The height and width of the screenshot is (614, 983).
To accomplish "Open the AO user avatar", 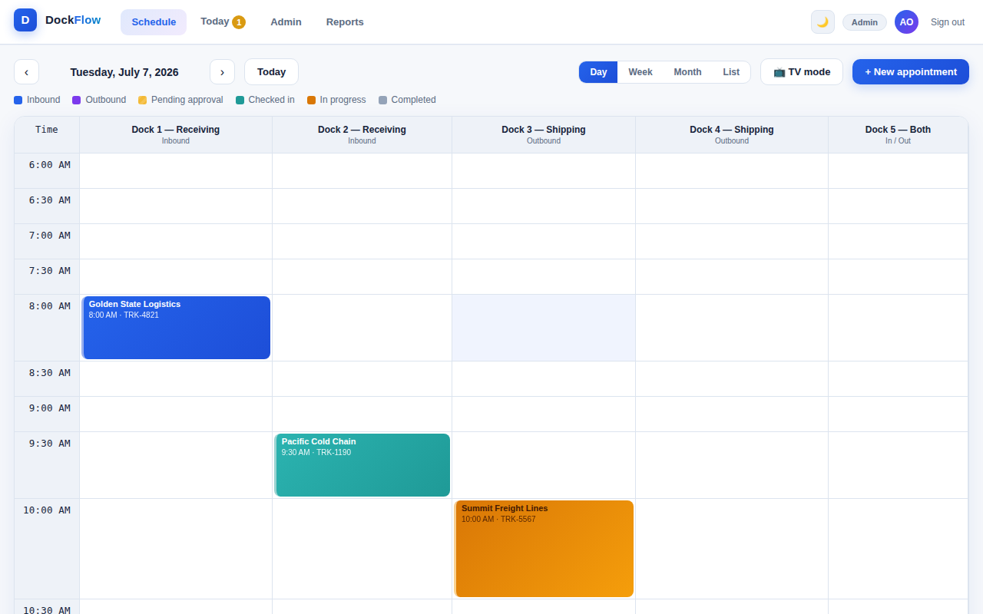I will 906,22.
